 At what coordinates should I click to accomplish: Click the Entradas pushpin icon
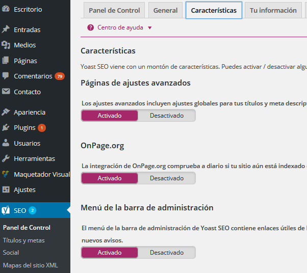point(6,29)
